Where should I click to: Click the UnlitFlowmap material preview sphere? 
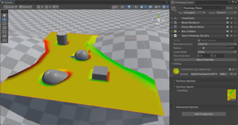[x=176, y=71]
